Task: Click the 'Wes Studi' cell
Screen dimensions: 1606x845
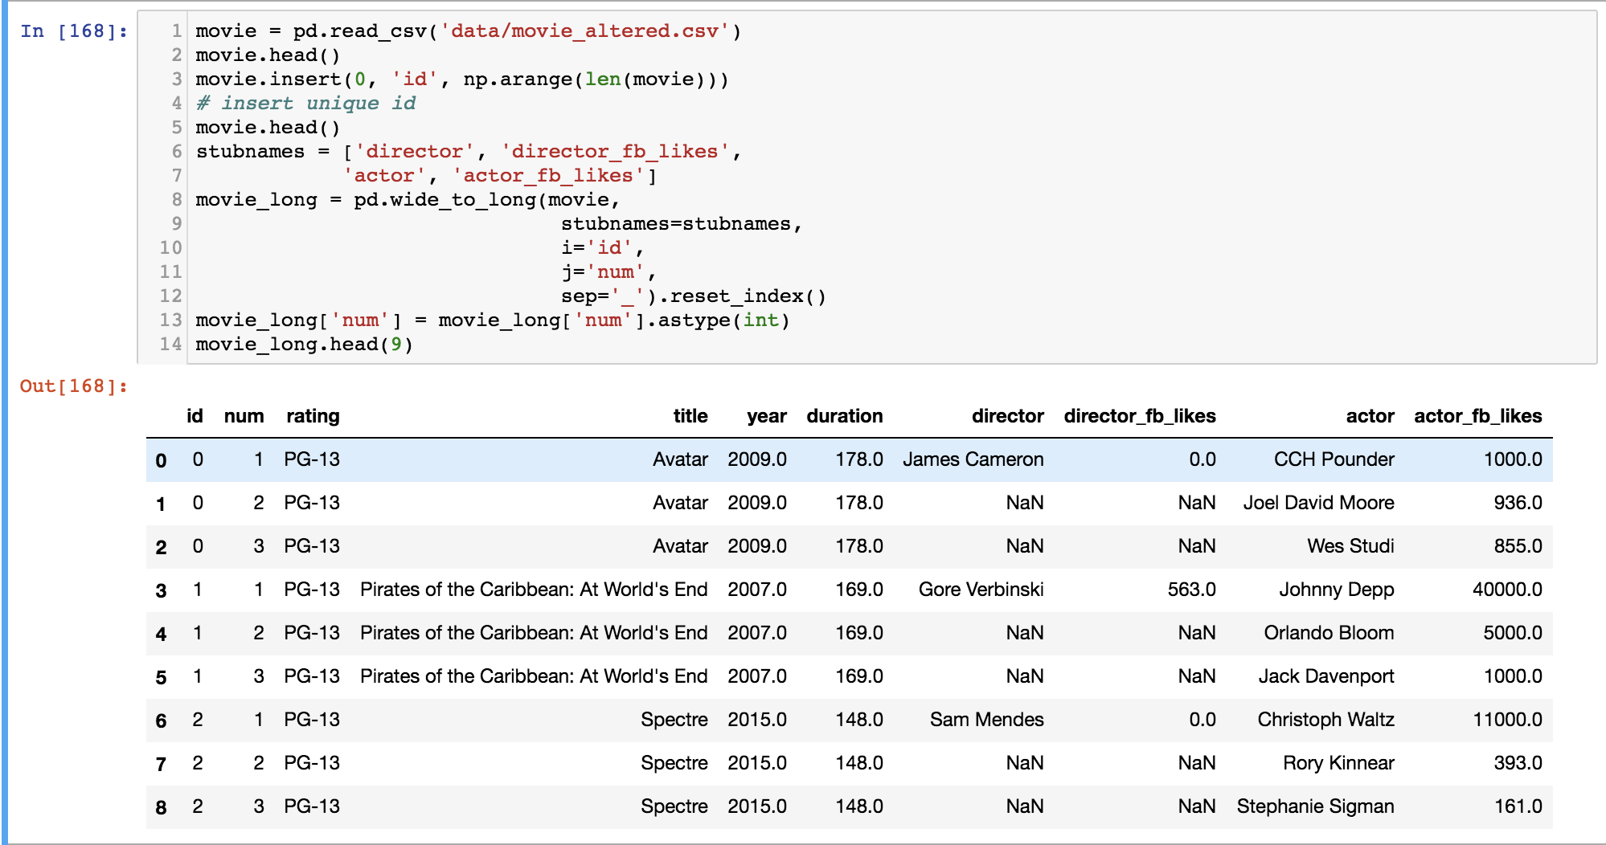Action: point(1350,546)
